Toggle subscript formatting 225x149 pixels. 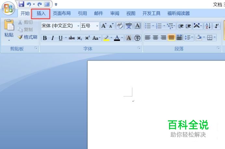click(79, 38)
